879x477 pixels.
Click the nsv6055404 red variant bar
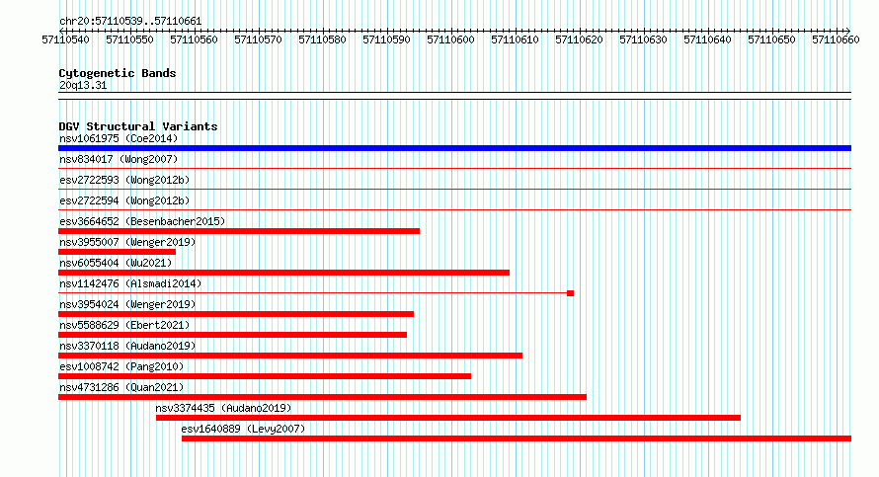click(x=283, y=273)
